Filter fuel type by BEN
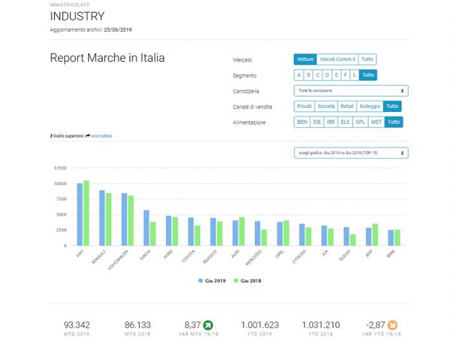This screenshot has height=339, width=452. (x=302, y=122)
